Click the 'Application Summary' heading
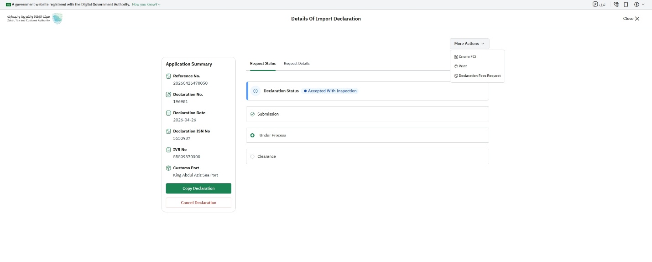 pyautogui.click(x=189, y=64)
